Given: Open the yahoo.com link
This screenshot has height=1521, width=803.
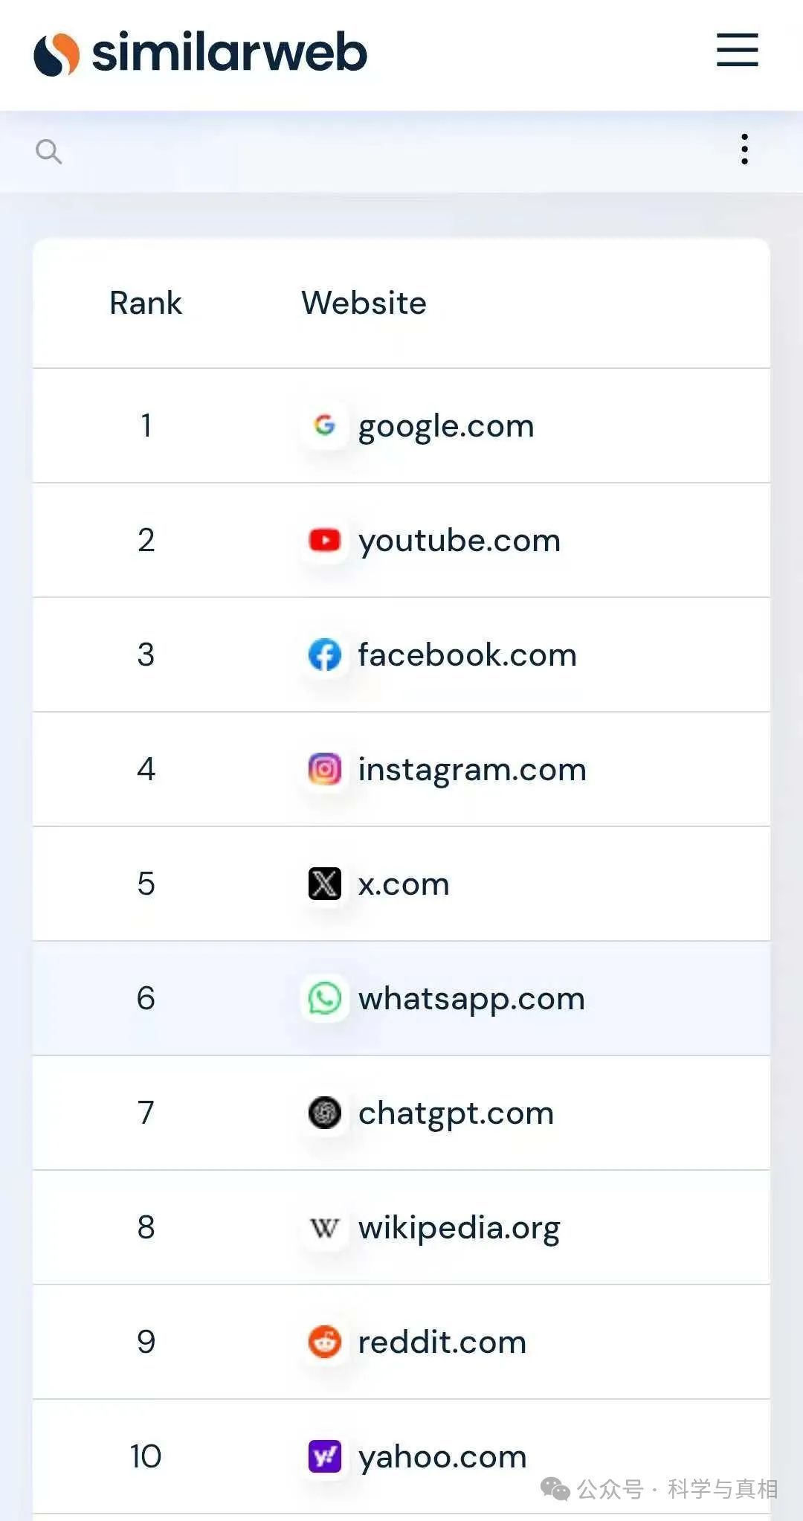Looking at the screenshot, I should click(x=442, y=1457).
